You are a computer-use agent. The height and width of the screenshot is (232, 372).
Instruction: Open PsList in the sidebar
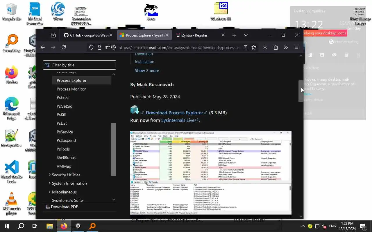click(62, 123)
